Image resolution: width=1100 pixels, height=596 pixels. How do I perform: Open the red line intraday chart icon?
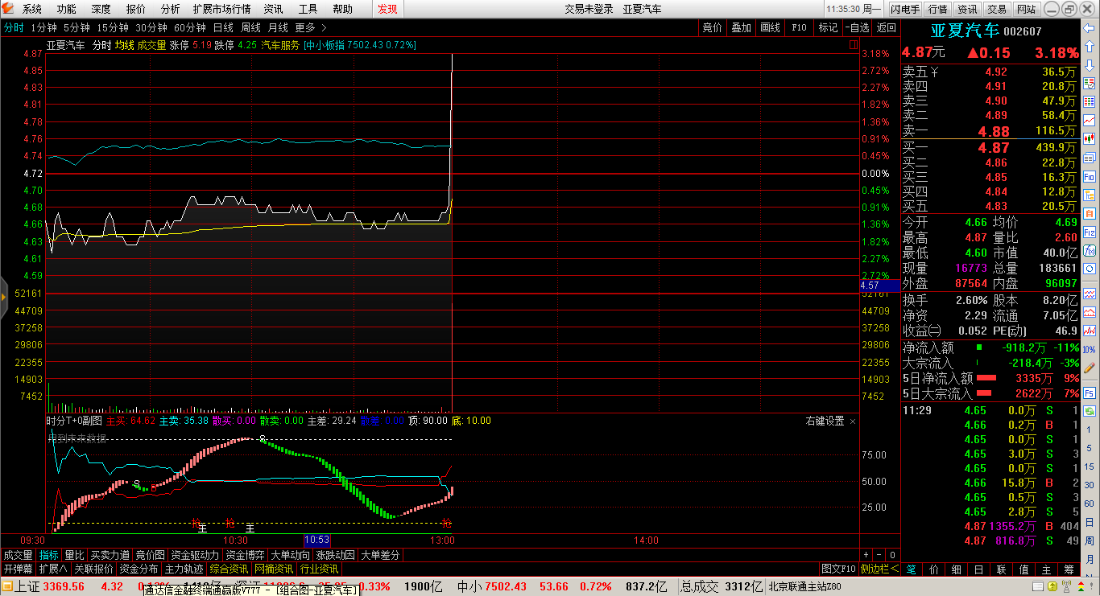(x=1089, y=120)
